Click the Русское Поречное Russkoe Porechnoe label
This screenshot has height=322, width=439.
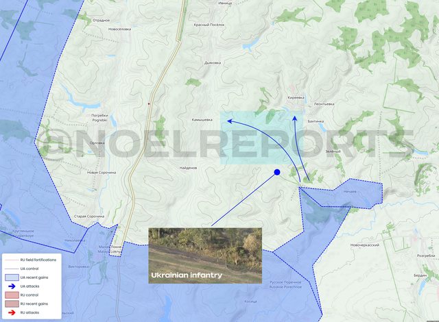click(x=285, y=284)
